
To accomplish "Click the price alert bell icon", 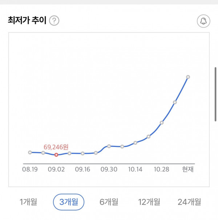I will click(x=203, y=21).
